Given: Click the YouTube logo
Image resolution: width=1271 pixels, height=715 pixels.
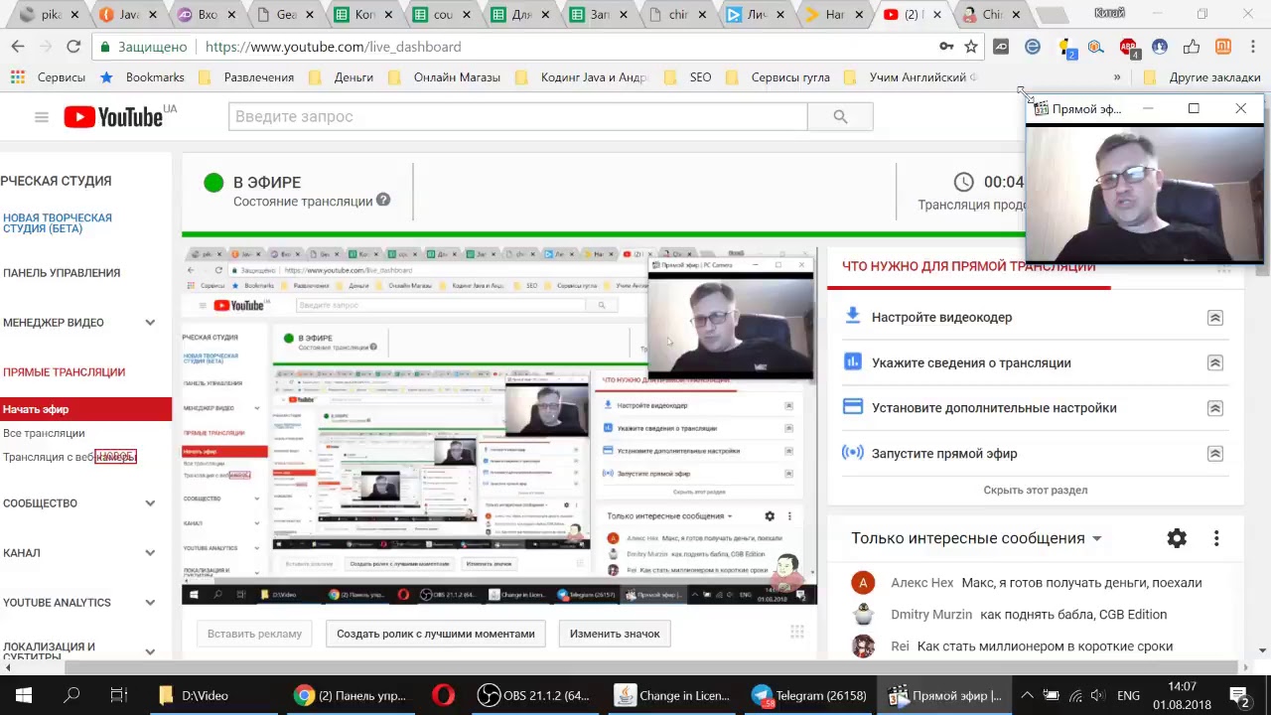Looking at the screenshot, I should [x=113, y=117].
